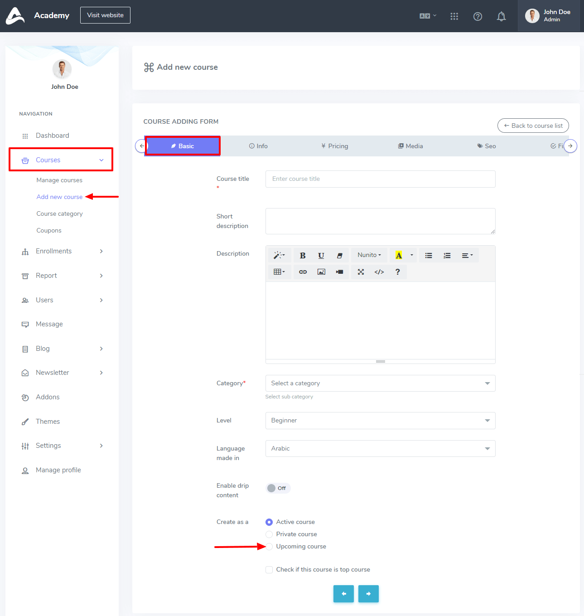Switch the editor to fullscreen mode
Viewport: 584px width, 616px height.
tap(361, 272)
